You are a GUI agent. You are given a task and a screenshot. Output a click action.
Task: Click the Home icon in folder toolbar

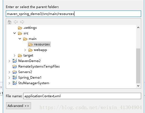coord(9,22)
